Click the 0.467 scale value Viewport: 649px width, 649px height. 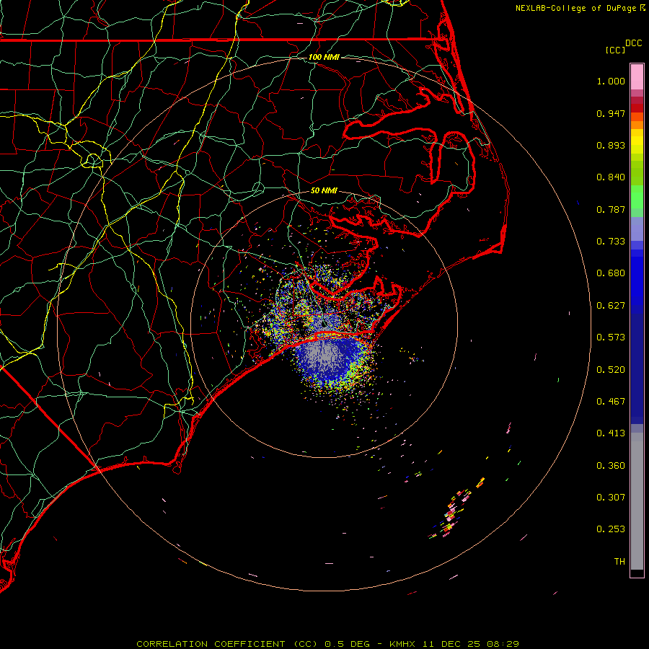point(611,402)
